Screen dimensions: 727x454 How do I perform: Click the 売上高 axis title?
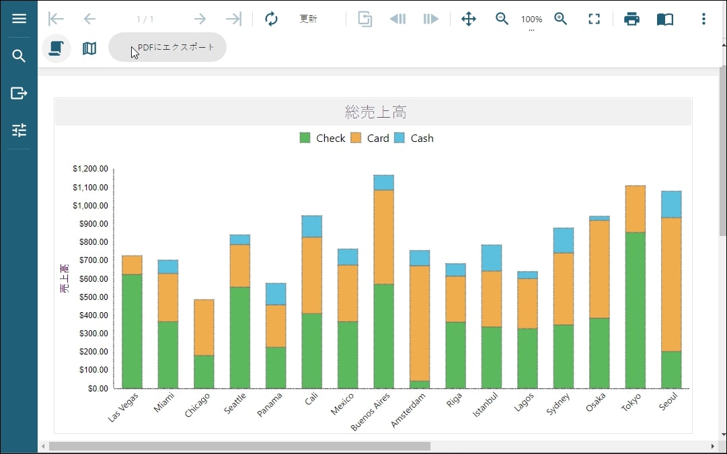pos(65,278)
